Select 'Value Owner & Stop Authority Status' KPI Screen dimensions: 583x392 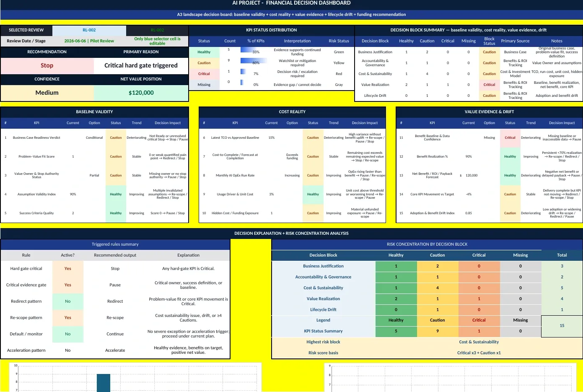[36, 175]
